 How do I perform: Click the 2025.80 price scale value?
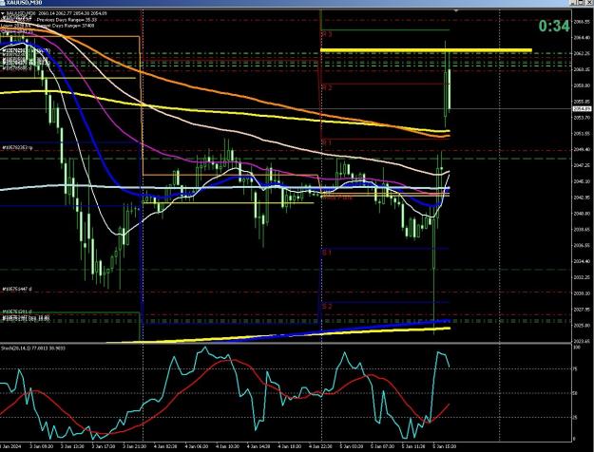tap(583, 325)
